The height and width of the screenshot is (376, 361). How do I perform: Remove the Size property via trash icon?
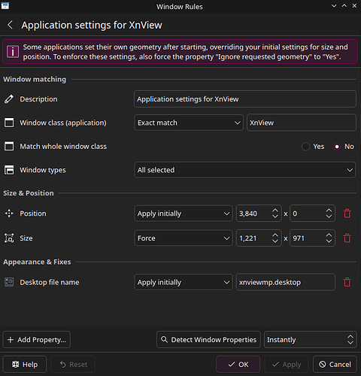[347, 238]
